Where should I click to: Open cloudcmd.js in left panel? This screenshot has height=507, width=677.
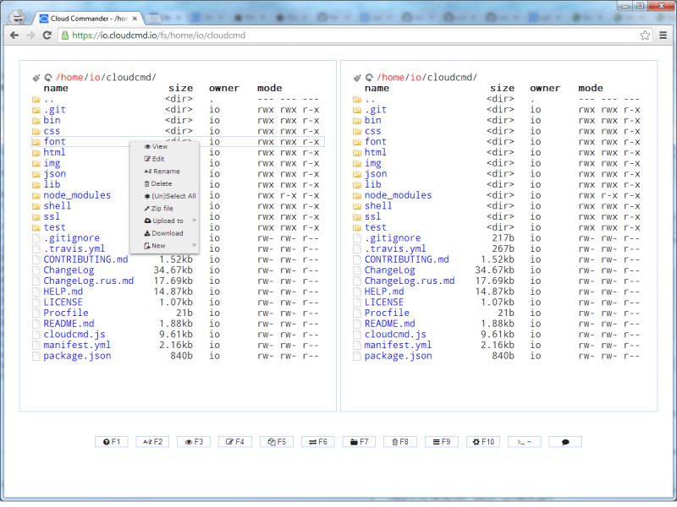click(x=74, y=335)
